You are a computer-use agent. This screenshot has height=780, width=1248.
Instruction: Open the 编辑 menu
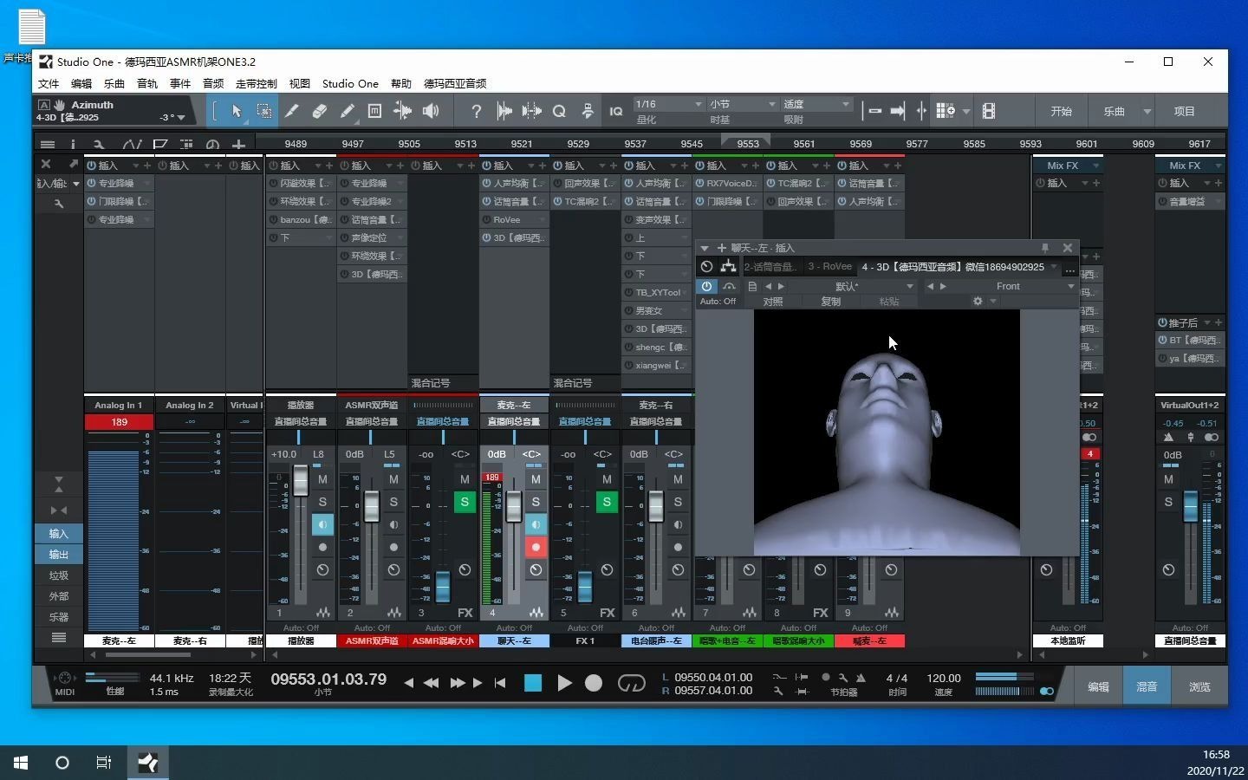pos(81,84)
